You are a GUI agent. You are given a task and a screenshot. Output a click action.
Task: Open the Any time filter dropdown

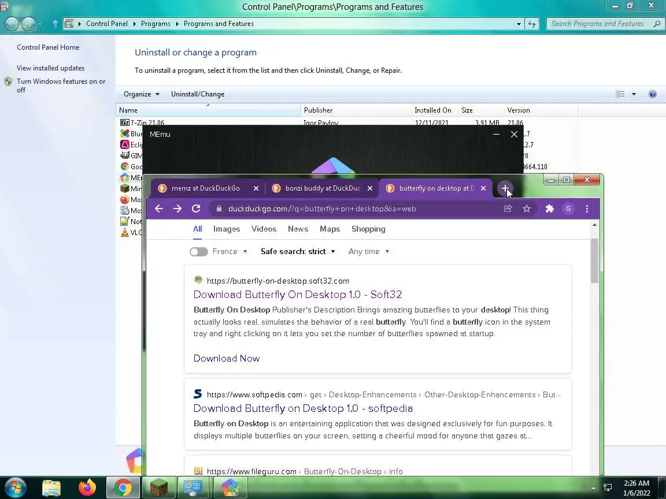[369, 252]
